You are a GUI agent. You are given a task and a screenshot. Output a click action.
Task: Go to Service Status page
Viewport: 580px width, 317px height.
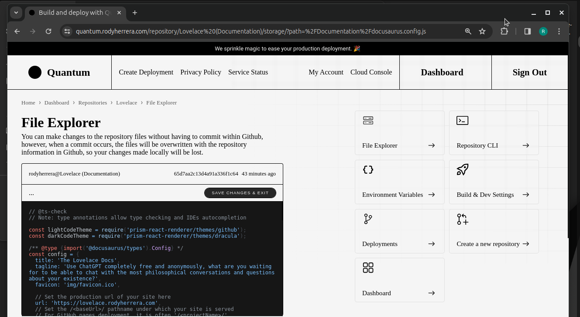click(248, 72)
